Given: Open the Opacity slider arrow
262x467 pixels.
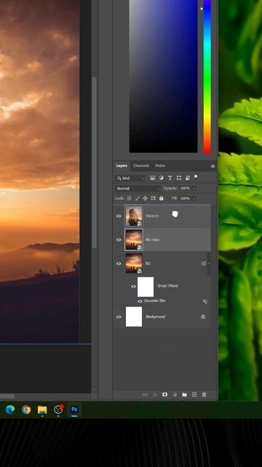Looking at the screenshot, I should pos(194,188).
